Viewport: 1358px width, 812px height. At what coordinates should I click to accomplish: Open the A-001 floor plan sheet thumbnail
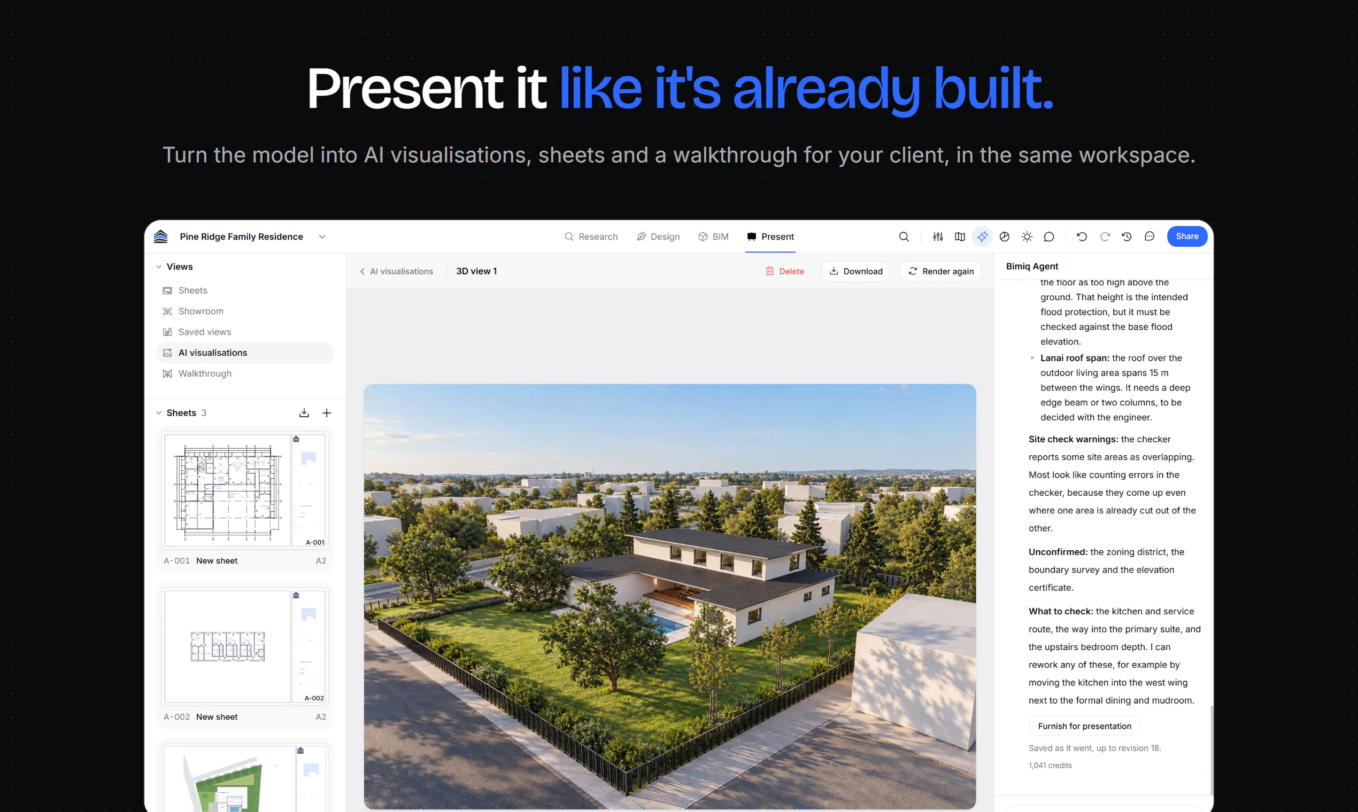coord(245,490)
